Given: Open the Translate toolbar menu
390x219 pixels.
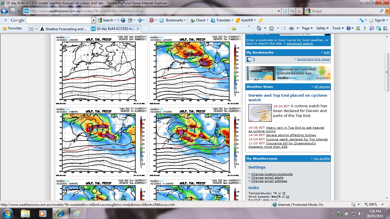Looking at the screenshot, I should pyautogui.click(x=222, y=20).
